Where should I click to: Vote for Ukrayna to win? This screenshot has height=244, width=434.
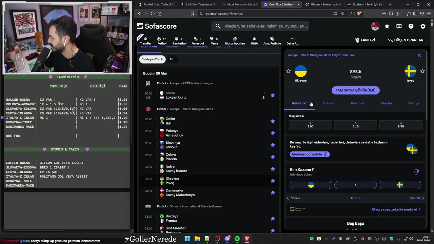click(311, 185)
